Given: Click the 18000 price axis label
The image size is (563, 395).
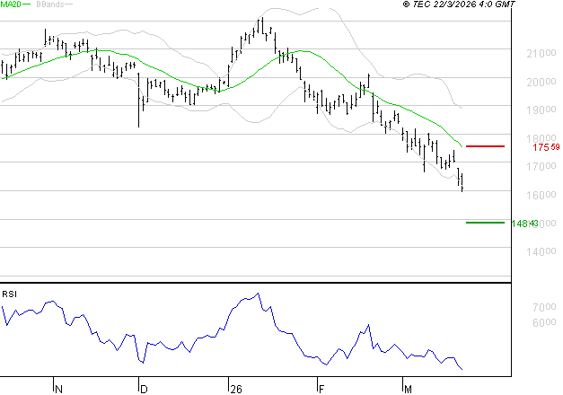Looking at the screenshot, I should pos(541,137).
